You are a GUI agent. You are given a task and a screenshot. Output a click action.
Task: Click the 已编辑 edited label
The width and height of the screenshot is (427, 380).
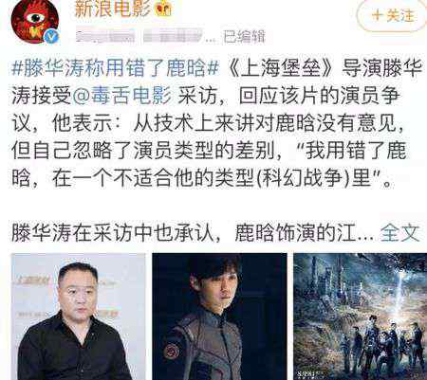tap(244, 36)
